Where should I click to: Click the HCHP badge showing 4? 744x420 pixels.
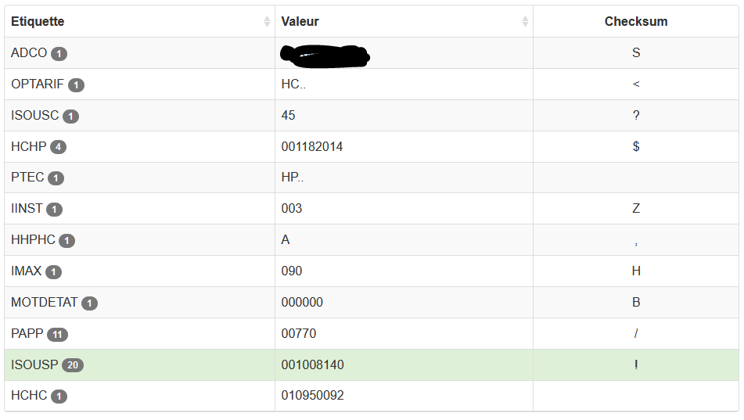(58, 147)
